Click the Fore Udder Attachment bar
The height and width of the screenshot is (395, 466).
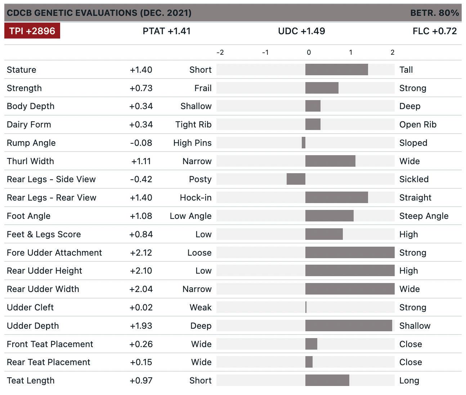[x=350, y=253]
